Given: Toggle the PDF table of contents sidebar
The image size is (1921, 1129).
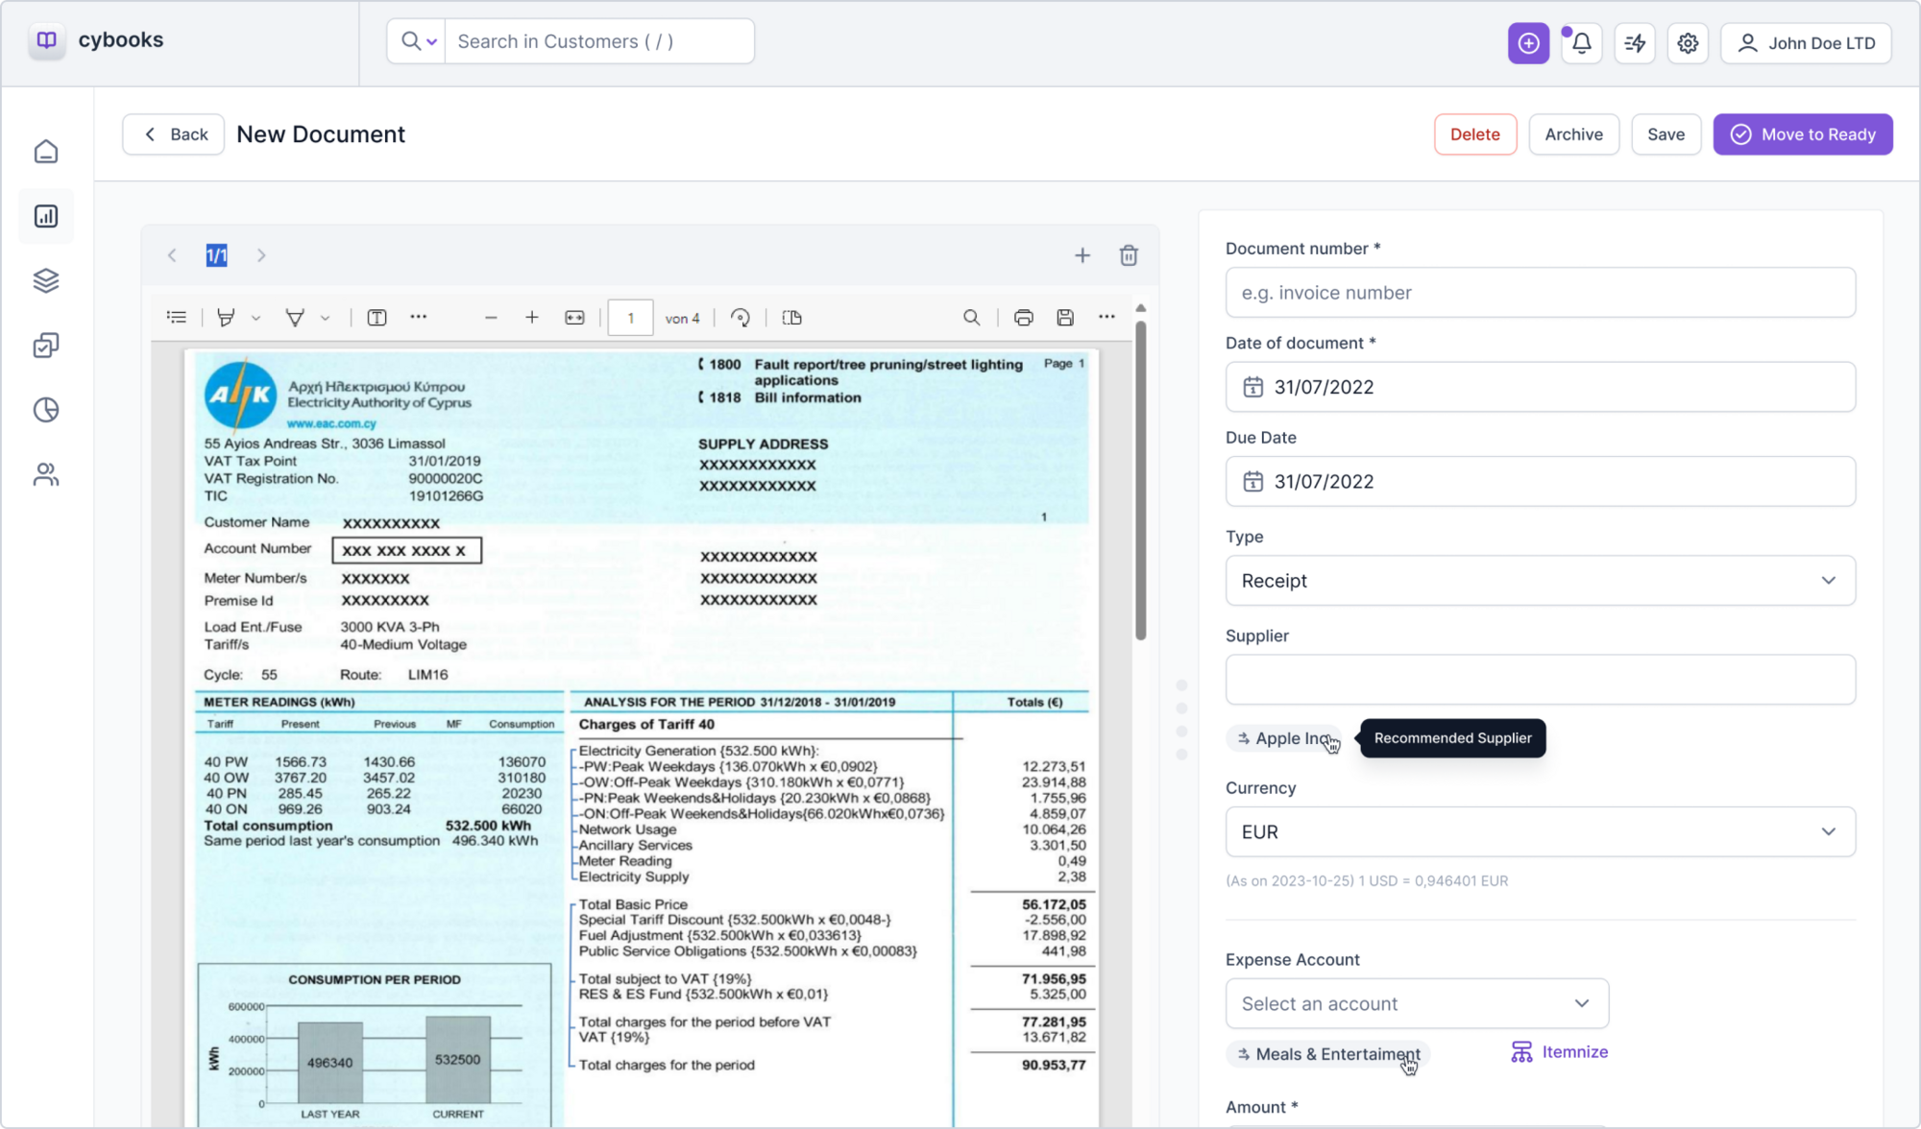Looking at the screenshot, I should click(177, 318).
